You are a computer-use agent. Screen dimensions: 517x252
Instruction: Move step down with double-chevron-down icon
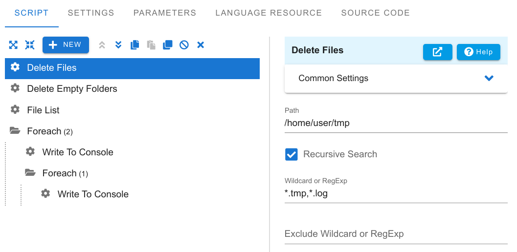click(x=118, y=45)
